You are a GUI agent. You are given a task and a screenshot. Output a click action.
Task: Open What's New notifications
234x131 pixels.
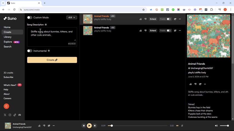tap(13, 85)
